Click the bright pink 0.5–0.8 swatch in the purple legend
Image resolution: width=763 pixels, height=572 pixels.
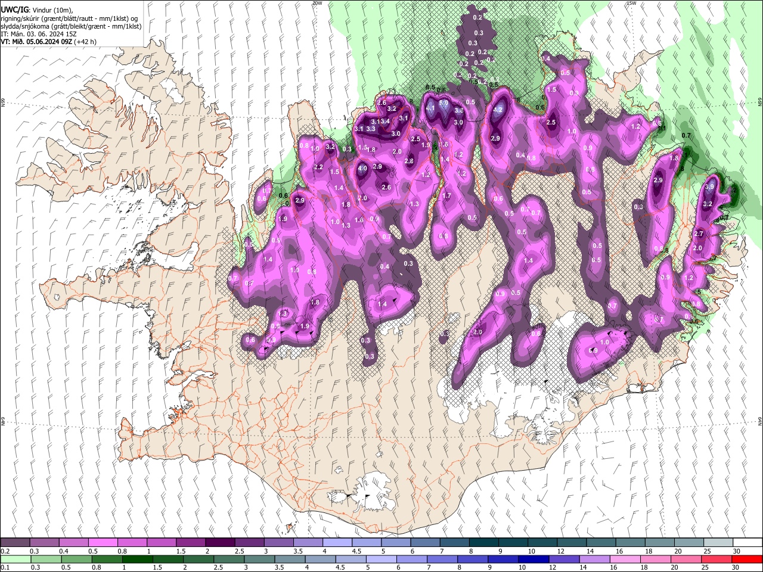click(103, 542)
